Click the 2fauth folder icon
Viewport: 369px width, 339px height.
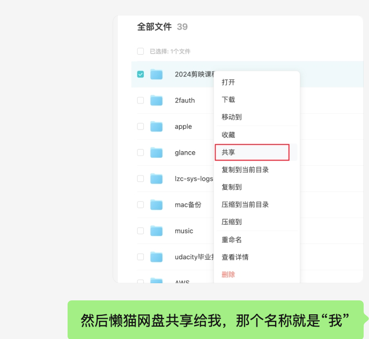coord(157,100)
